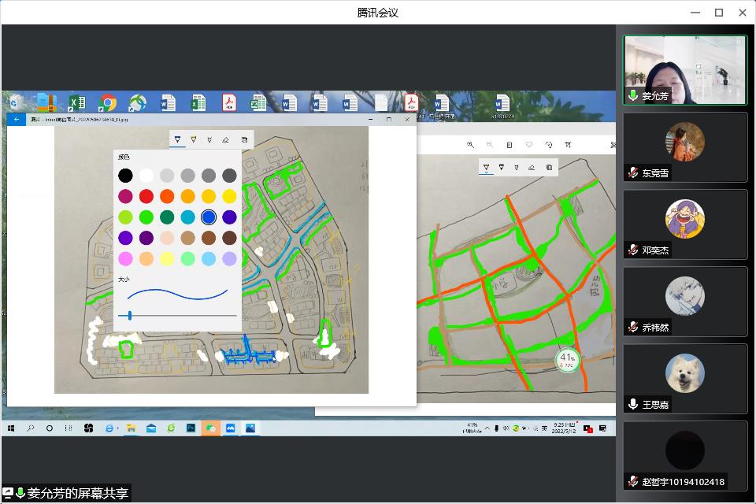Image resolution: width=756 pixels, height=504 pixels.
Task: Select the 邓奕杰 participant video tile
Action: tap(684, 224)
